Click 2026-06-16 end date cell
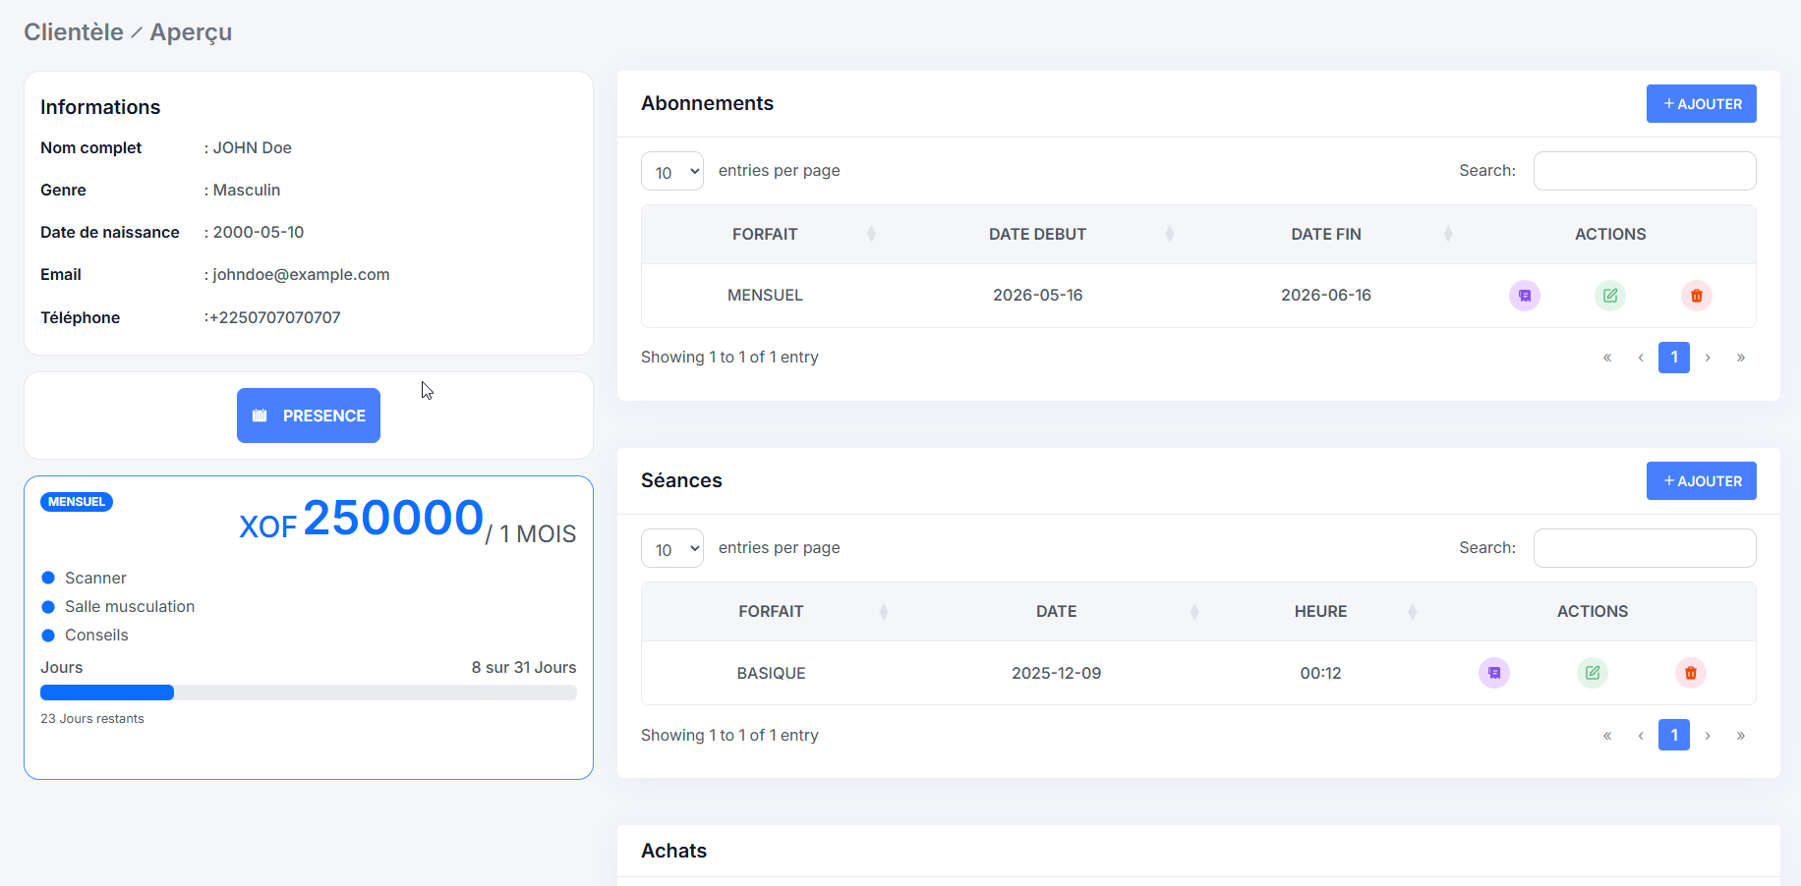Screen dimensions: 1801x886 (x=1325, y=296)
